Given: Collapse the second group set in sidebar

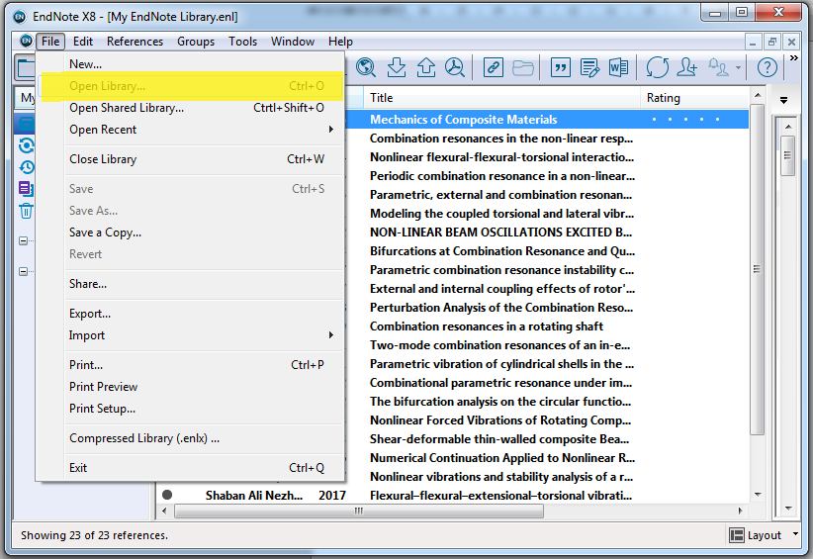Looking at the screenshot, I should [x=24, y=272].
